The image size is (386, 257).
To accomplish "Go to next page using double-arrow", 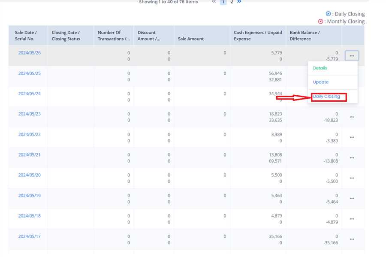I will [x=239, y=2].
